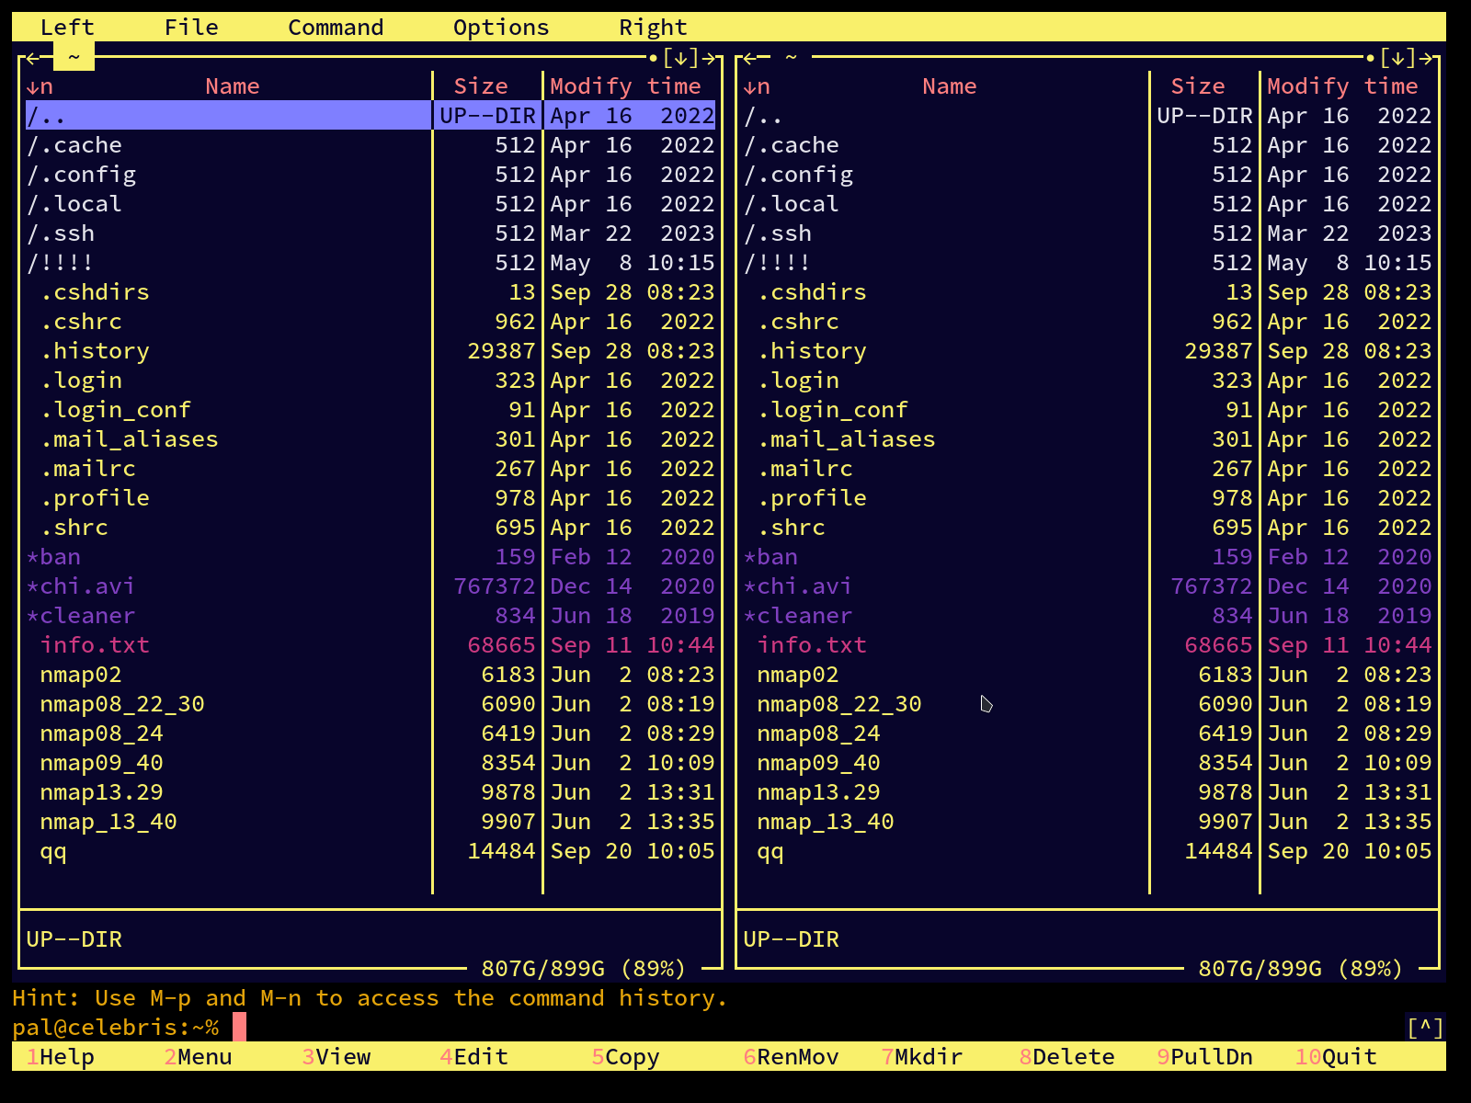Screen dimensions: 1471x1103
Task: Select /.local directory in left panel
Action: [371, 204]
